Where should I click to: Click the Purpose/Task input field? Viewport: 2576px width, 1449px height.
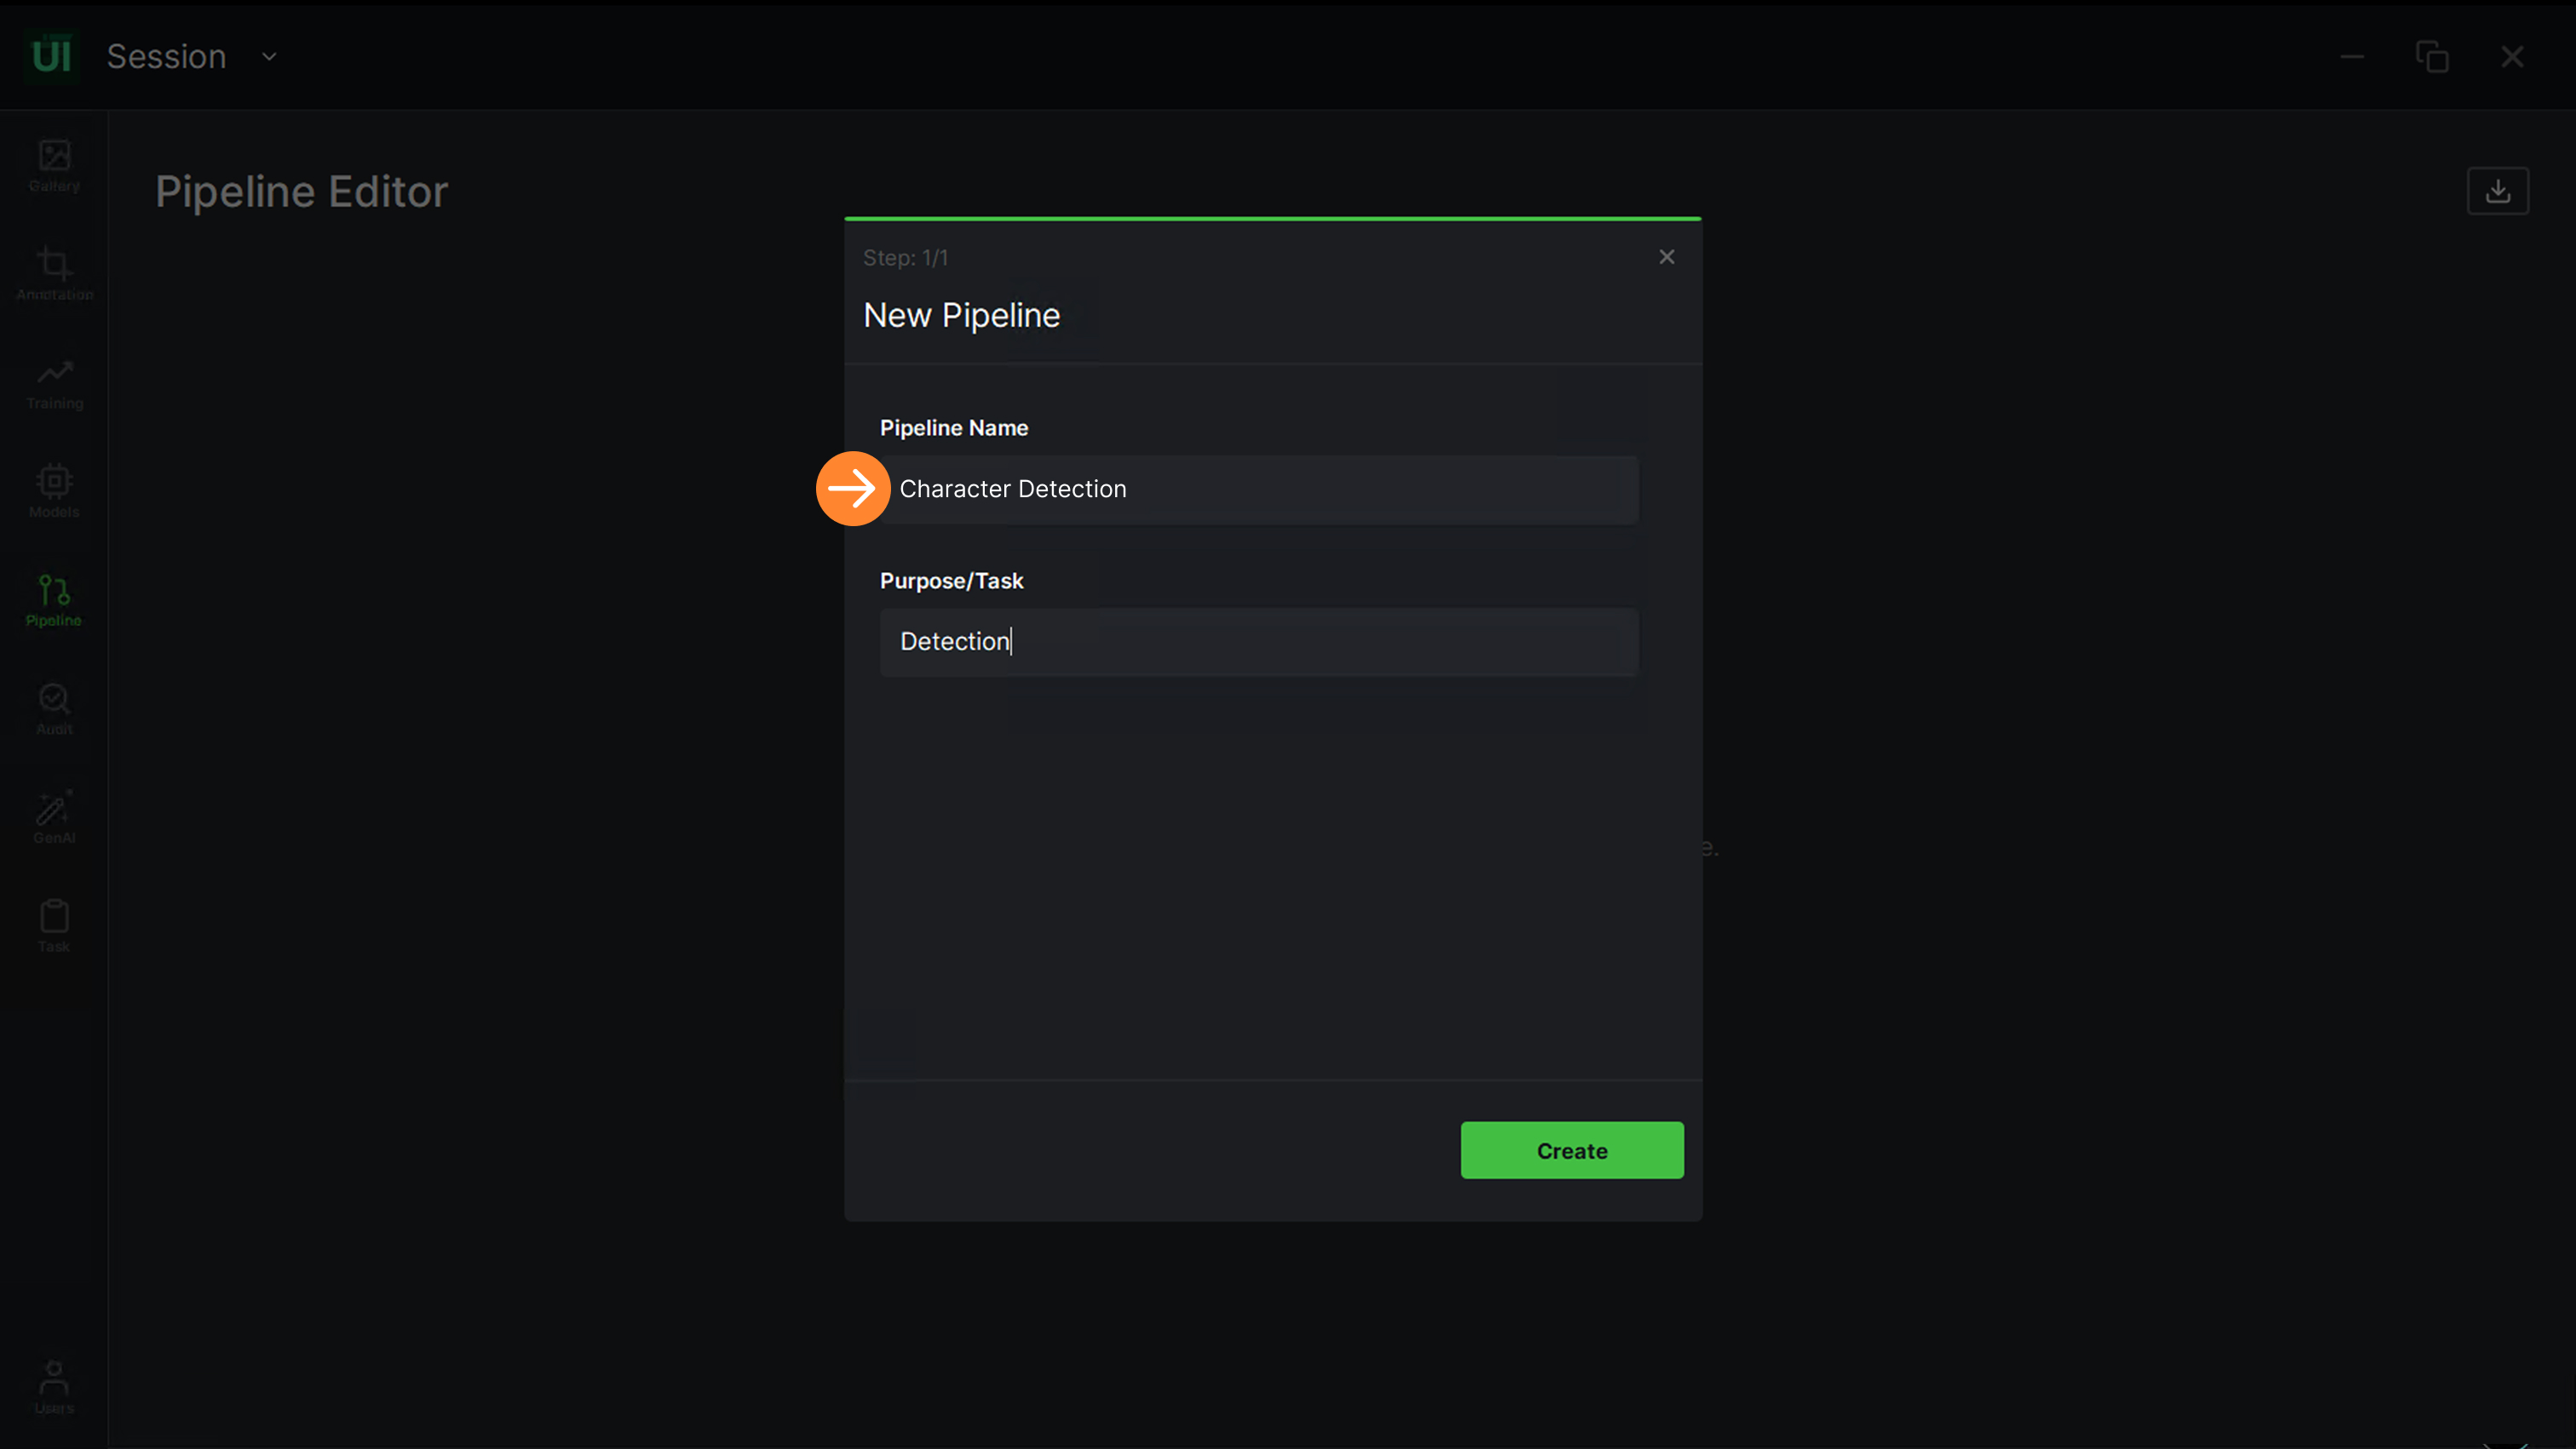(1258, 642)
